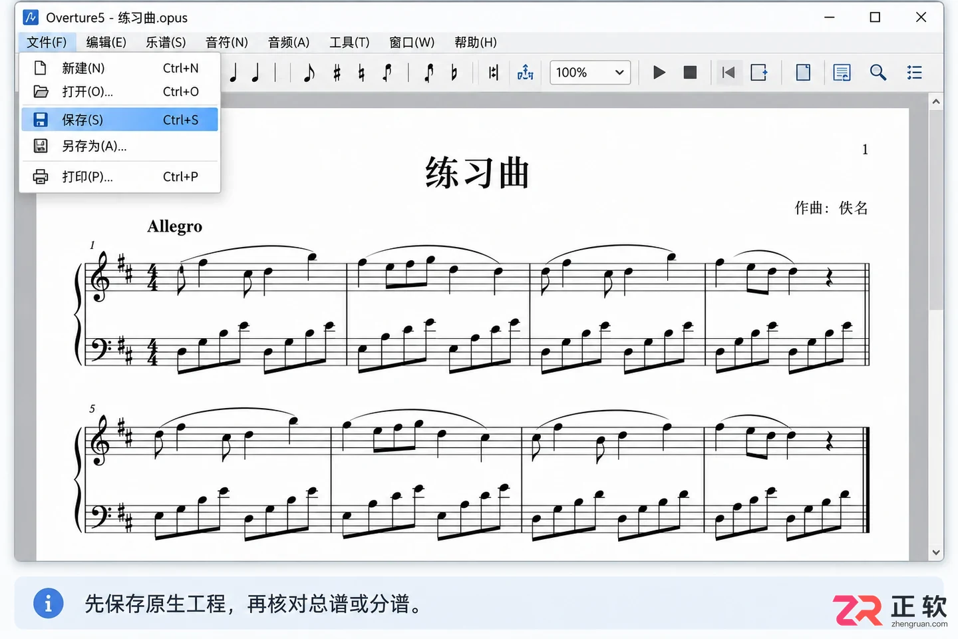958x639 pixels.
Task: Rewind to start with skip-back button
Action: coord(728,73)
